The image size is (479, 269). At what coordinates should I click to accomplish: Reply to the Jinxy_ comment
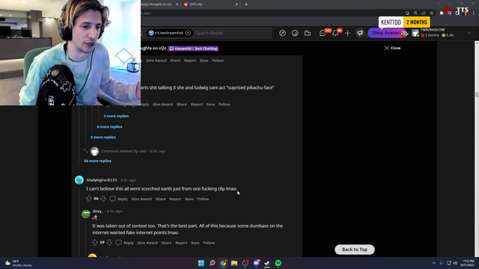(x=125, y=243)
